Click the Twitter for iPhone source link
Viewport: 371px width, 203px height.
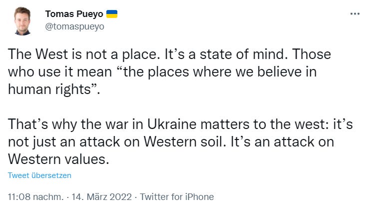178,196
